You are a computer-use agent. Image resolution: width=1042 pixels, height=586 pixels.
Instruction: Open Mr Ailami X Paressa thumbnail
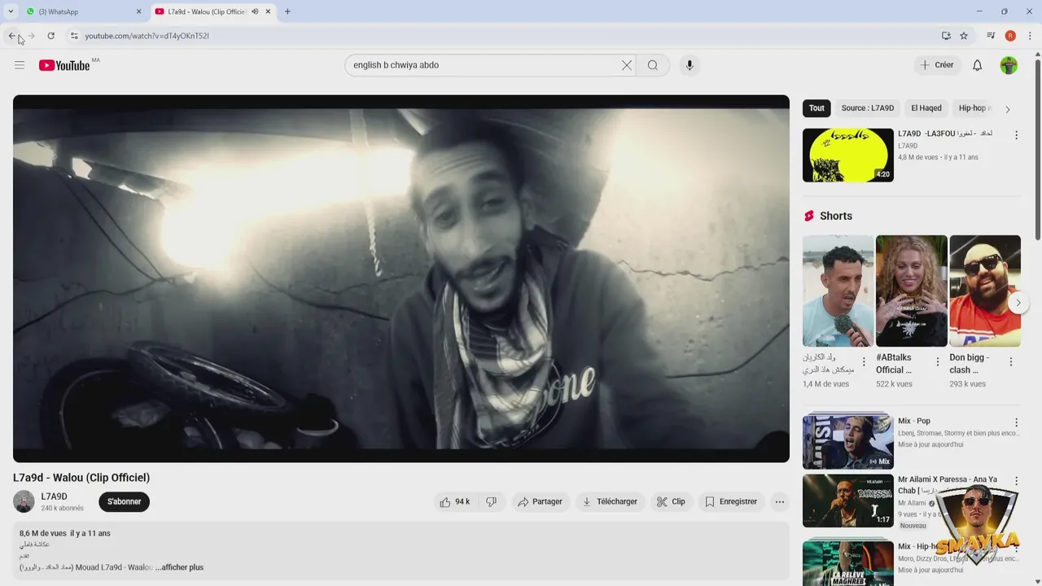point(848,501)
